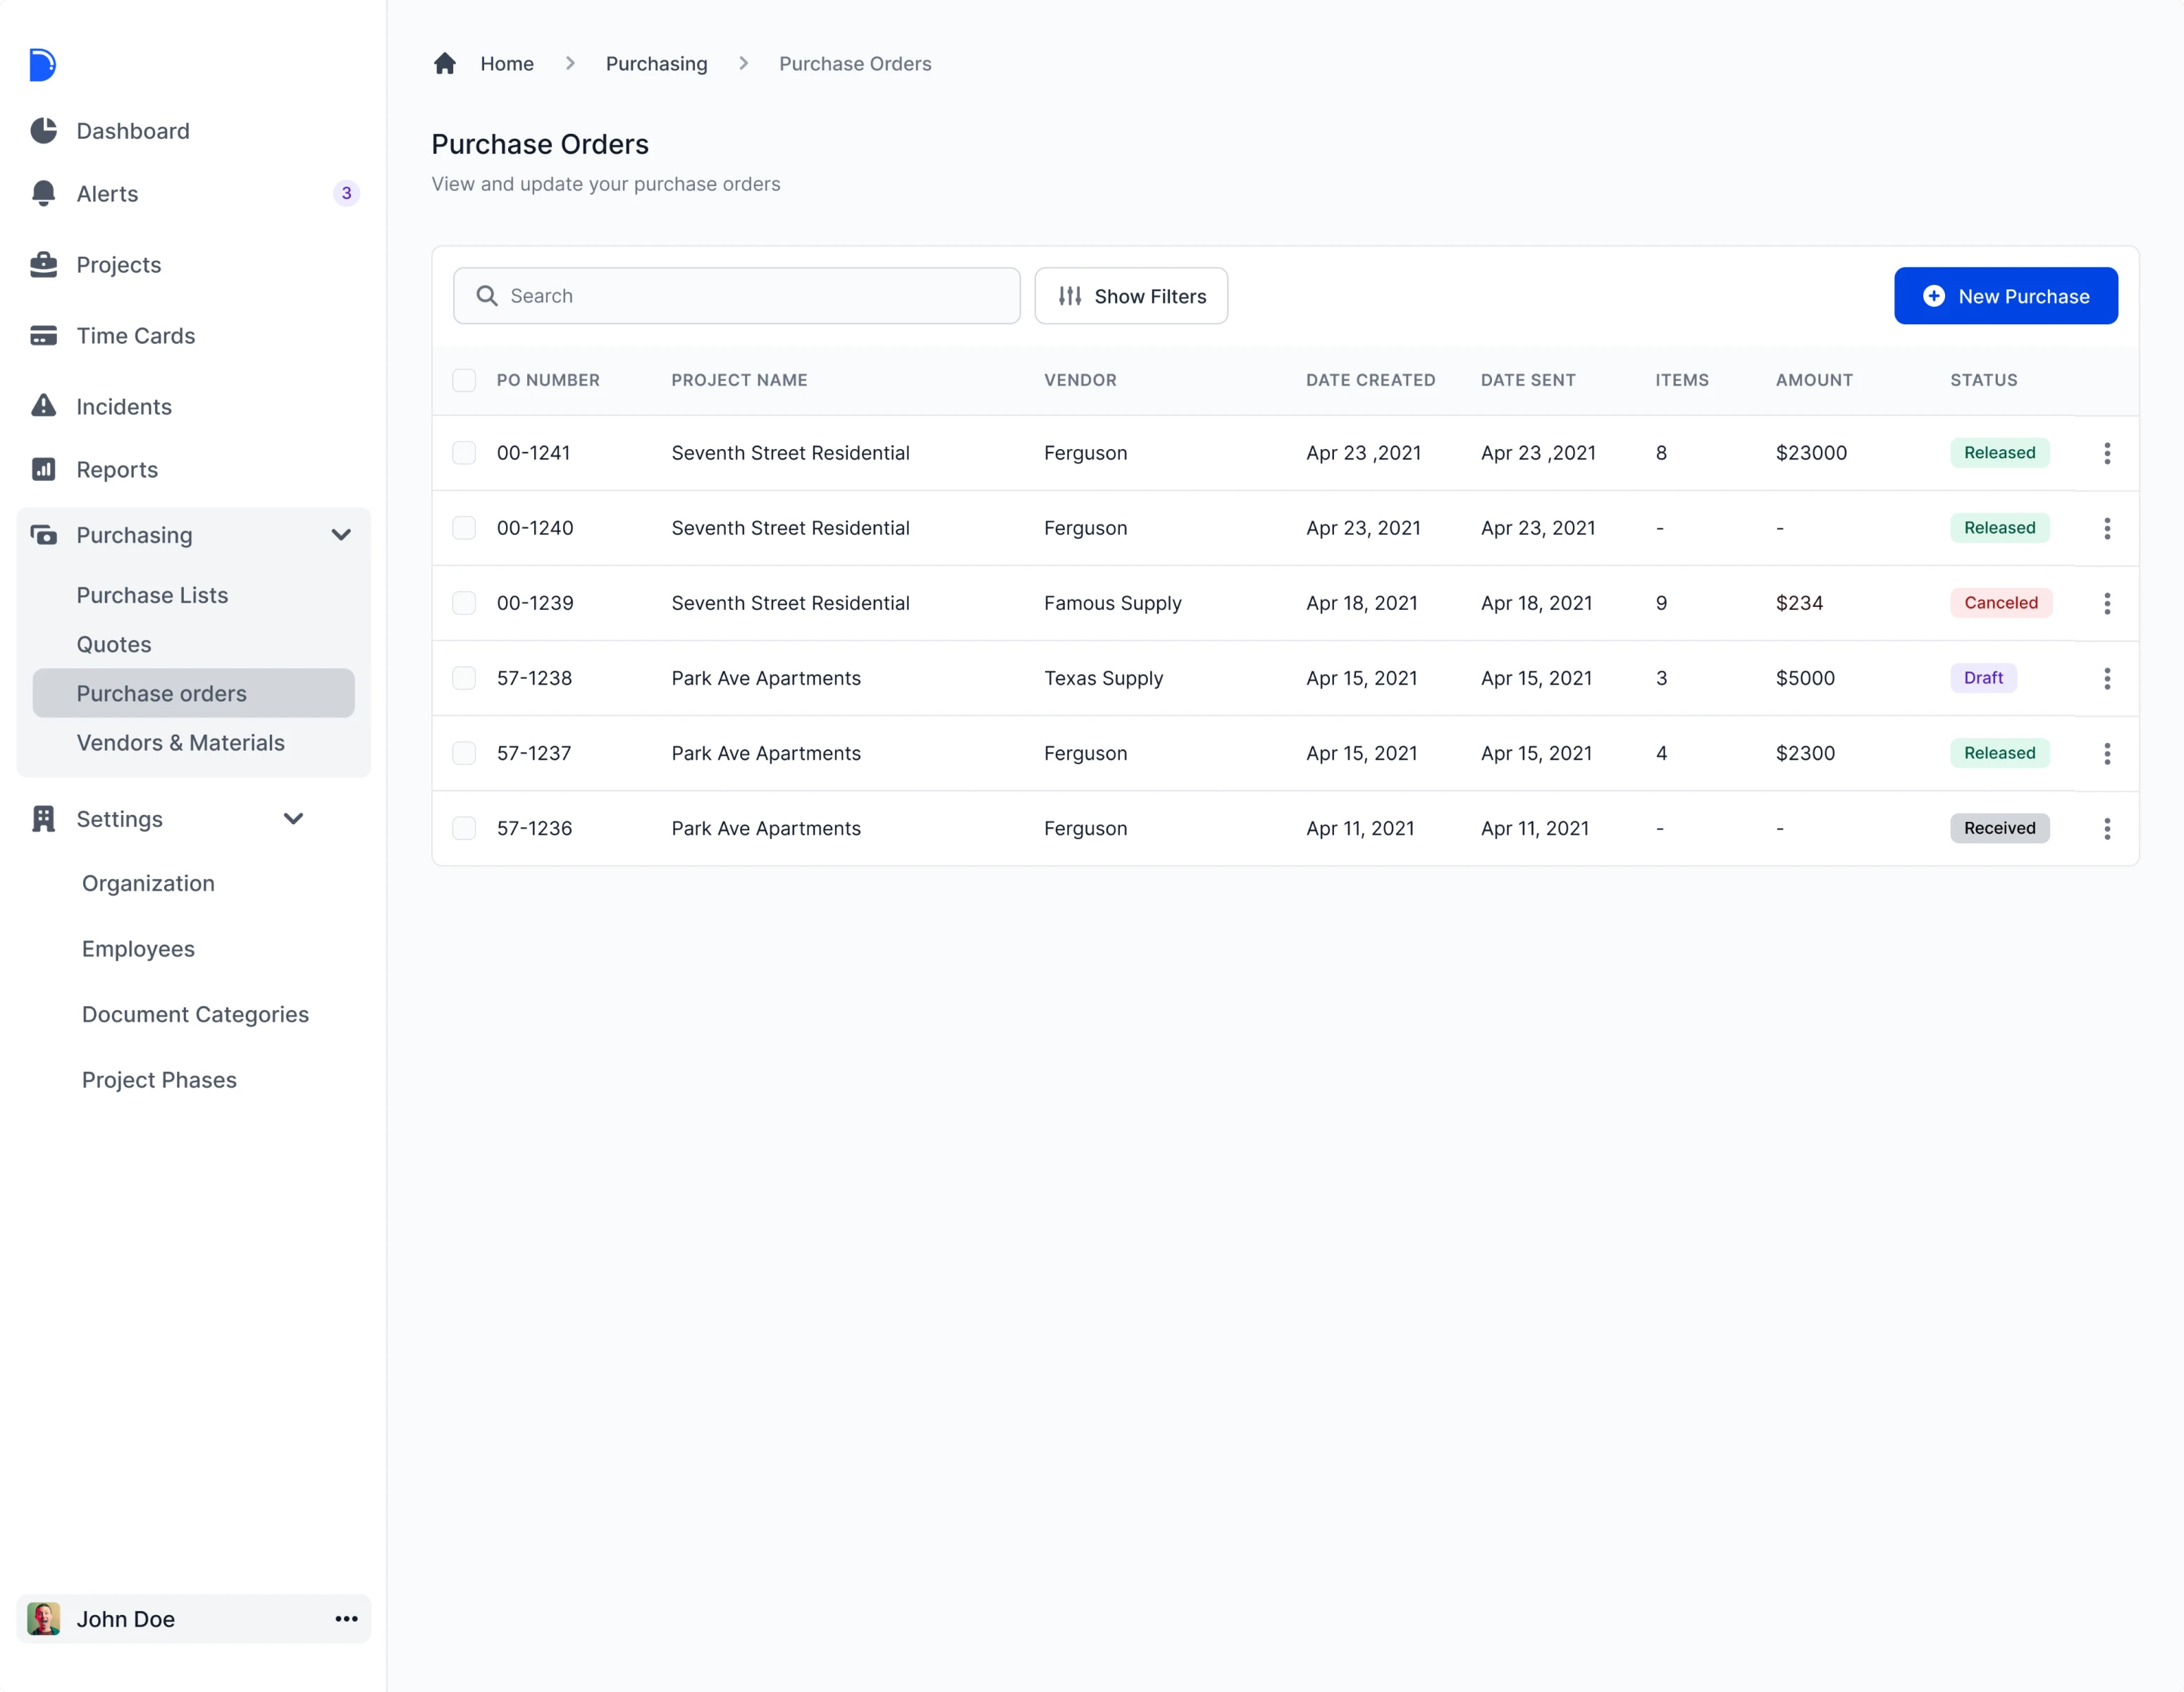
Task: Select the checkbox on row 57-1238
Action: [464, 678]
